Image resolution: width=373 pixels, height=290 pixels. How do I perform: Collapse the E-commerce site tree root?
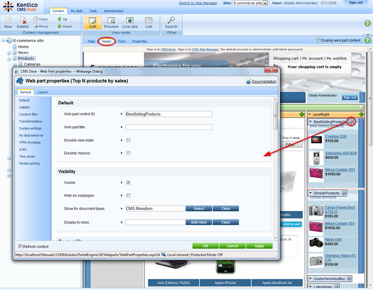coord(3,40)
